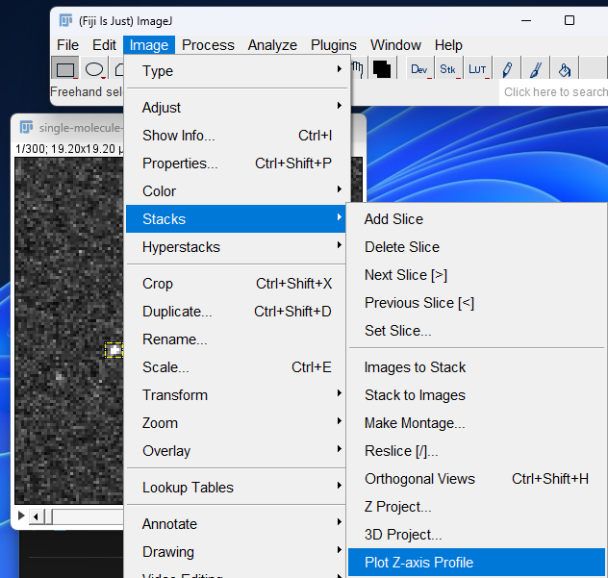
Task: Click the stack scrollbar left arrow
Action: coord(36,516)
